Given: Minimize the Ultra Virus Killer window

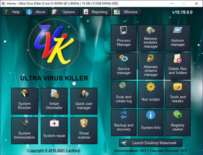Looking at the screenshot, I should coord(172,4).
